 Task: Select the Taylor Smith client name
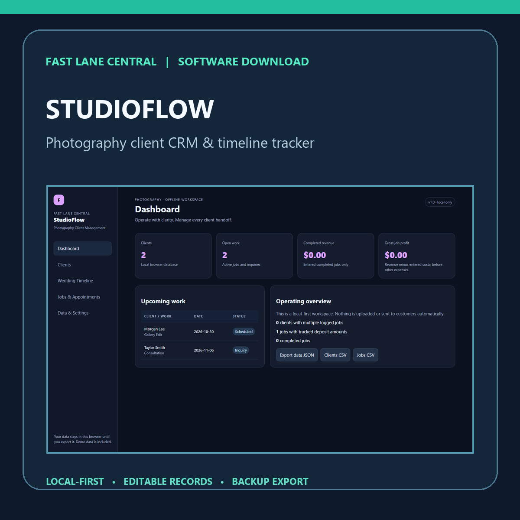click(x=155, y=348)
